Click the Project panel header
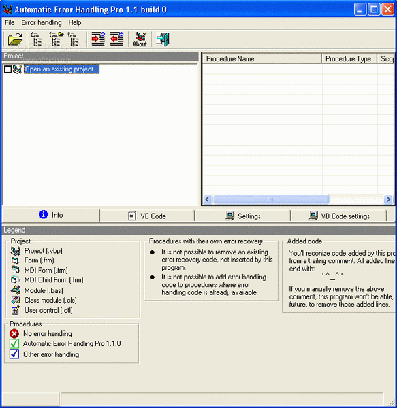397x408 pixels. pyautogui.click(x=100, y=56)
